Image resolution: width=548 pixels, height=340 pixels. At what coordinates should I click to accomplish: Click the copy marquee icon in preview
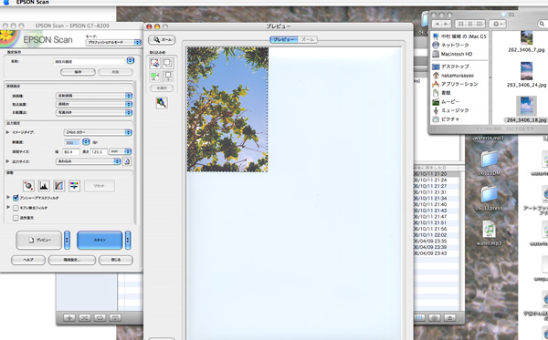coord(168,63)
